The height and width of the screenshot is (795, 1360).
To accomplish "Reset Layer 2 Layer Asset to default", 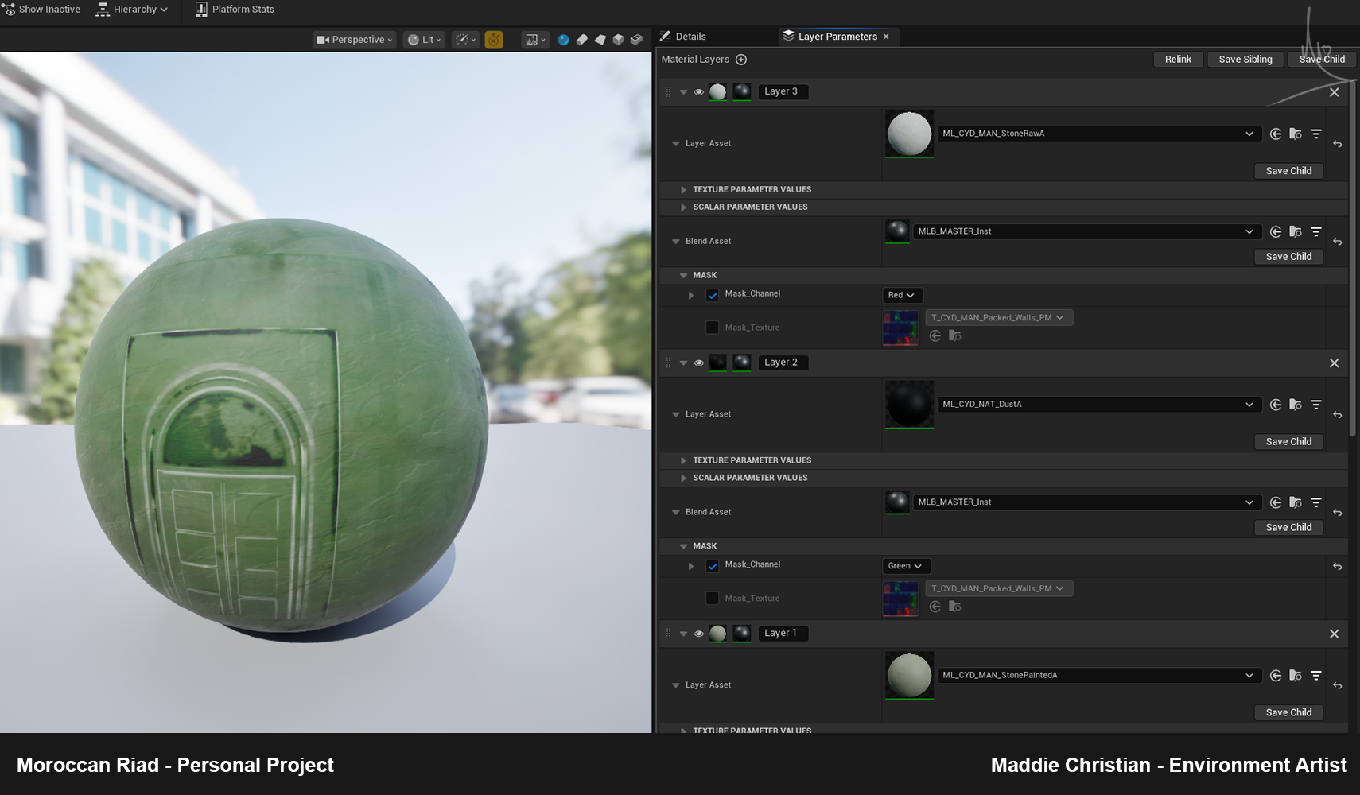I will pos(1338,415).
